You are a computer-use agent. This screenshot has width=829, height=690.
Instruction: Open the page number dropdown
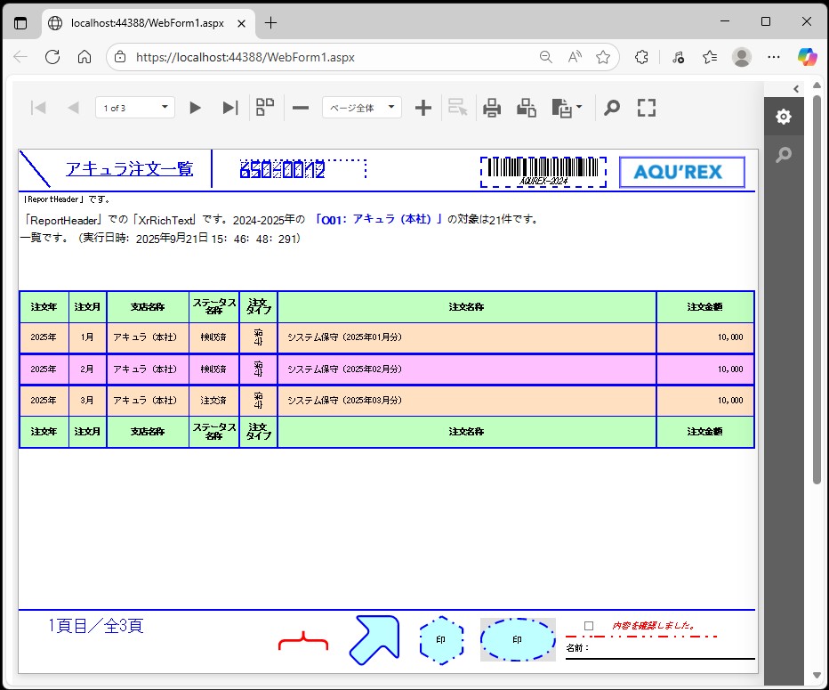135,108
